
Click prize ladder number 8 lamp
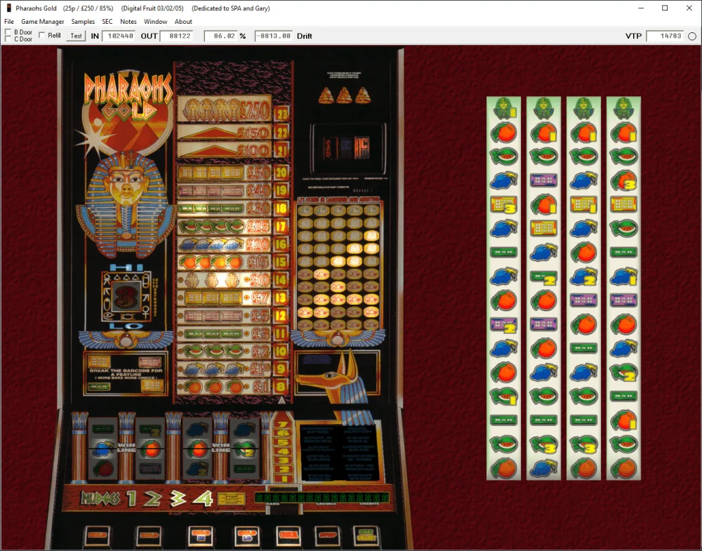tap(282, 386)
